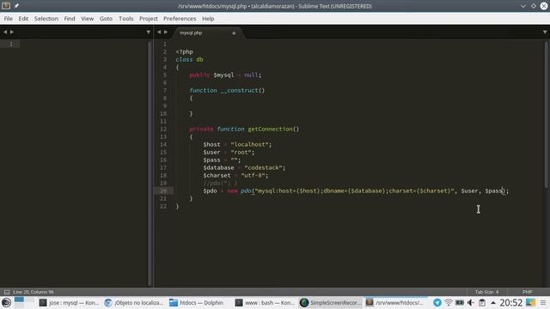Click the Sublime Text window icon

6,6
